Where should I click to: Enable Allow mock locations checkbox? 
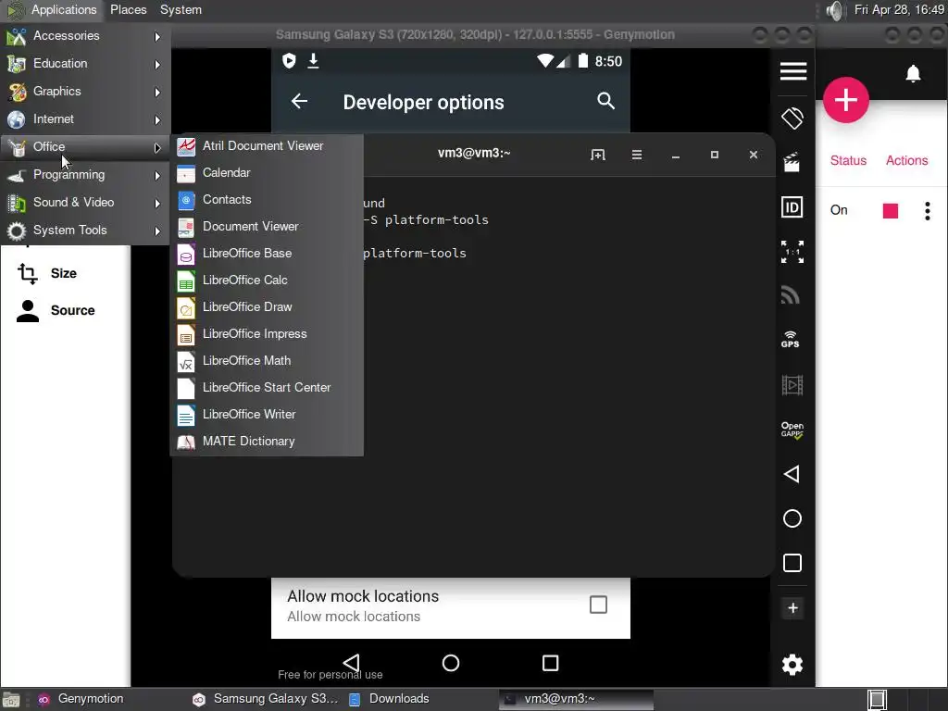pos(598,605)
